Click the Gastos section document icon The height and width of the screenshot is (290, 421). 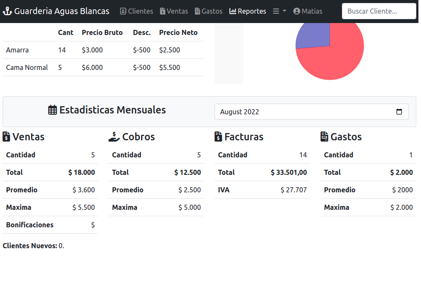324,136
